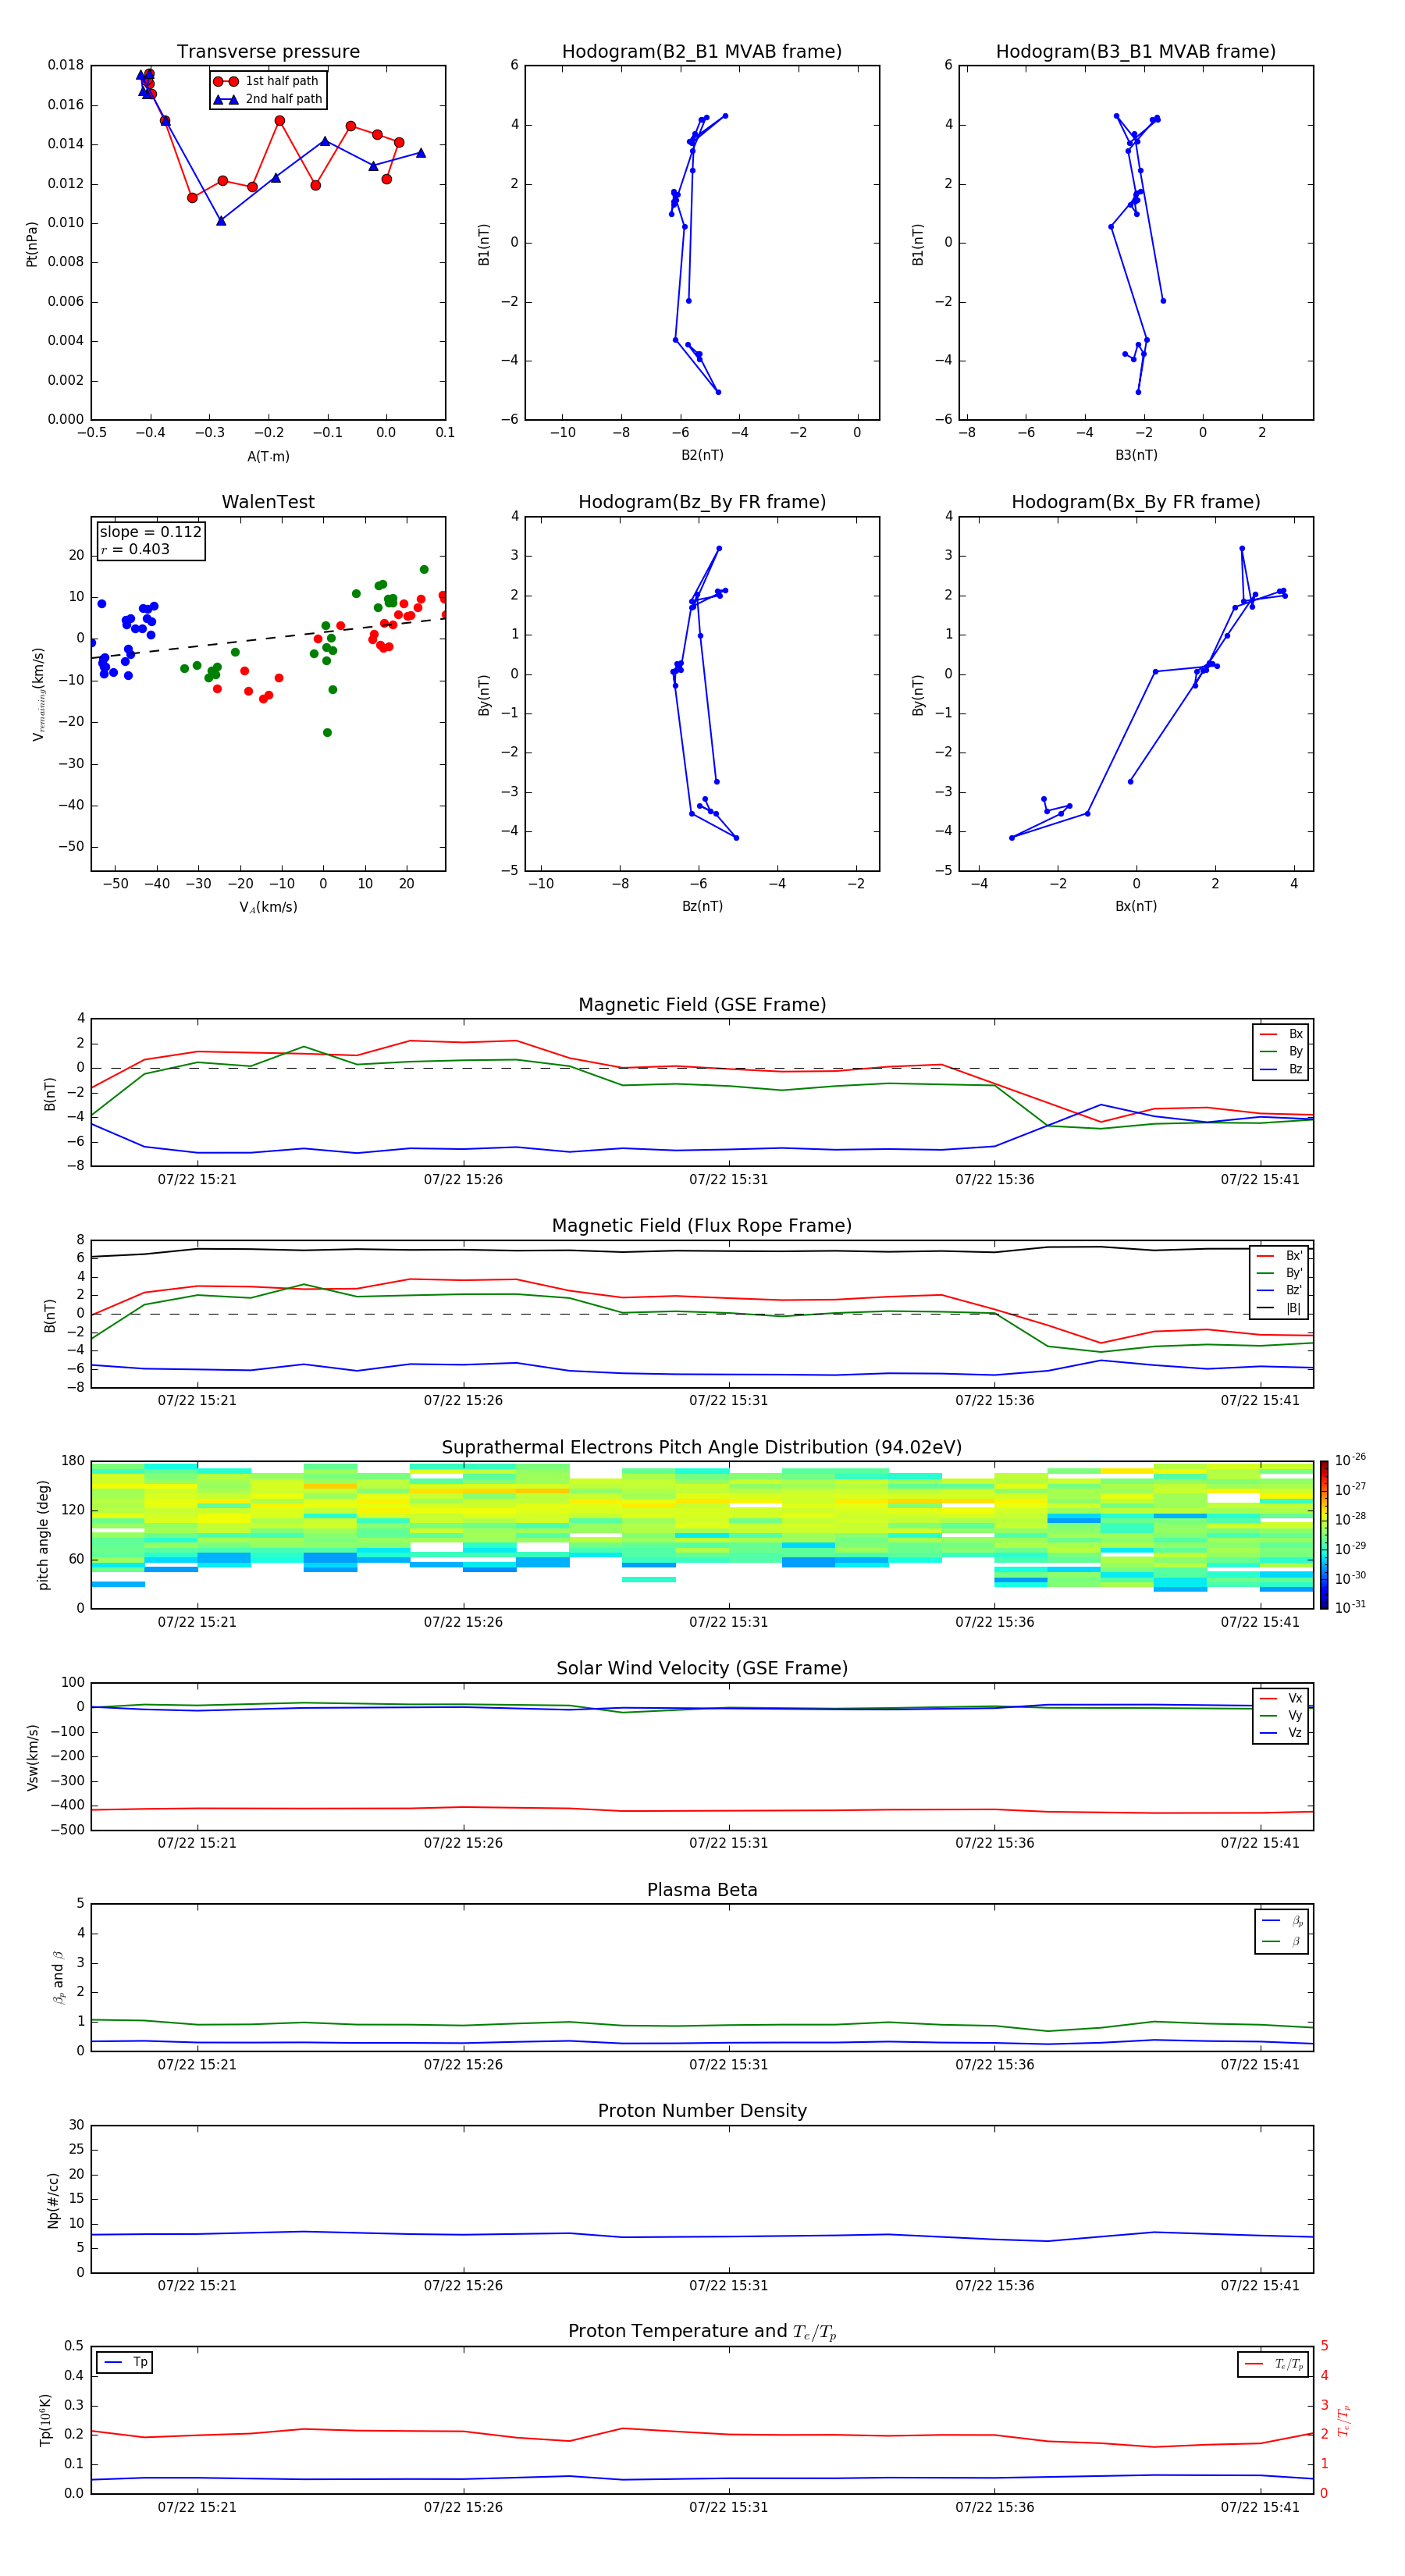Viewport: 1405px width, 2576px height.
Task: Click the Proton Temperature and Te/Tp title
Action: pos(702,2332)
